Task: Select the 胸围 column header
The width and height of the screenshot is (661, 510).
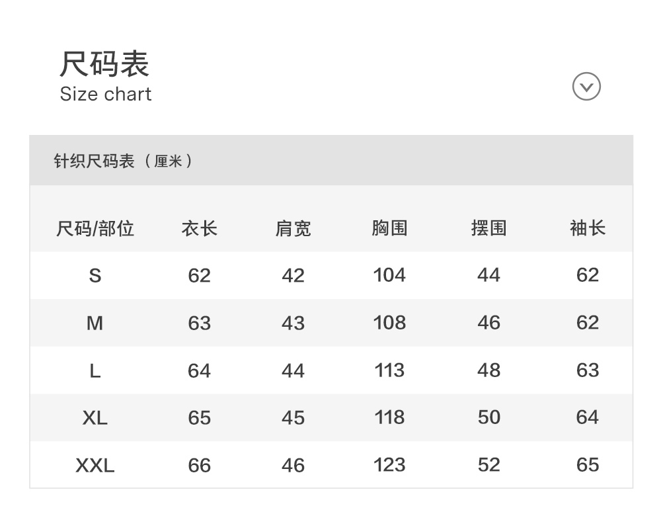Action: click(389, 229)
